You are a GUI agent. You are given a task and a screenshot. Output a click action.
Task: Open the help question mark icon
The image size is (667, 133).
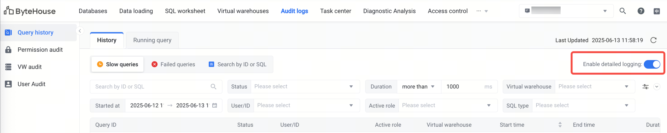click(641, 11)
